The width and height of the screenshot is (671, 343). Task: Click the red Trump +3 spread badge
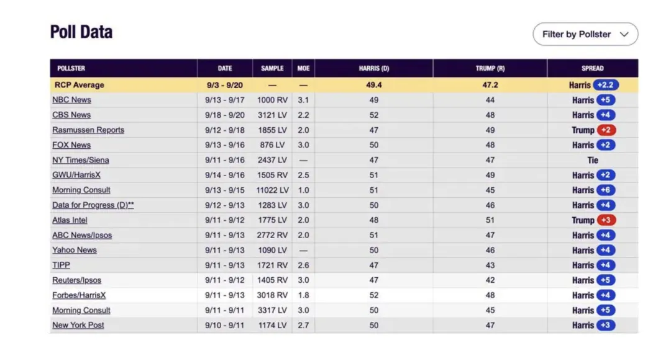point(606,220)
